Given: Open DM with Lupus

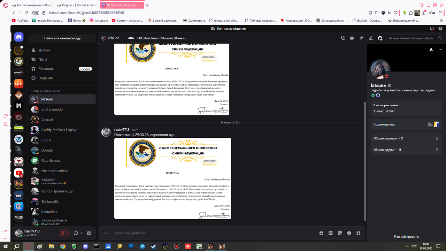Looking at the screenshot, I should coord(62,140).
